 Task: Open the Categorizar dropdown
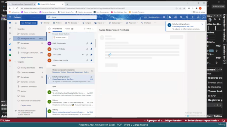(x=122, y=23)
